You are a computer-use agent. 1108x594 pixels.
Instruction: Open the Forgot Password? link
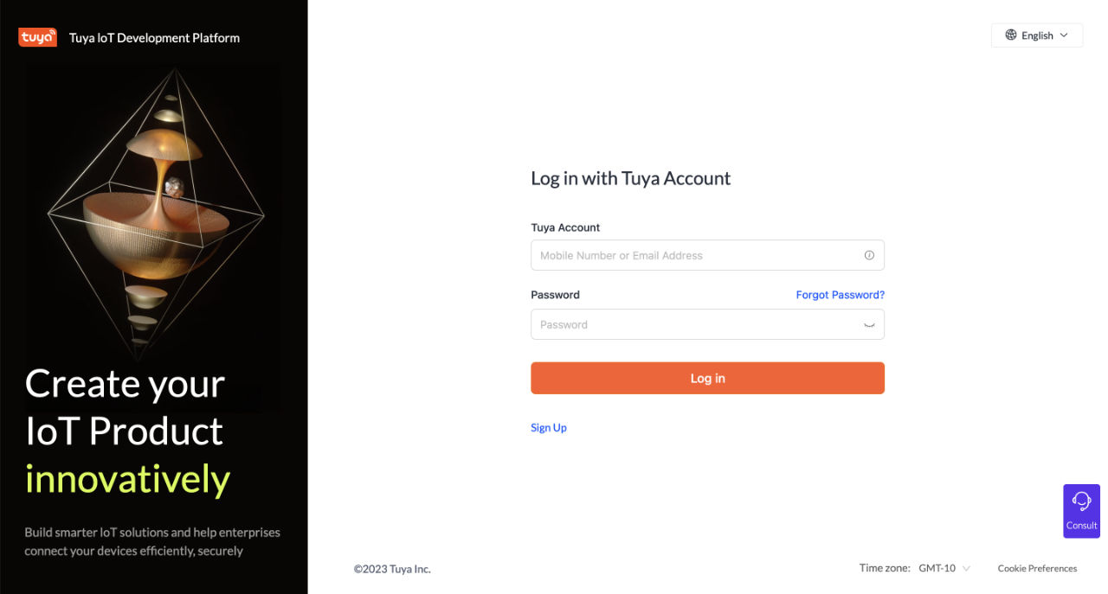click(840, 295)
